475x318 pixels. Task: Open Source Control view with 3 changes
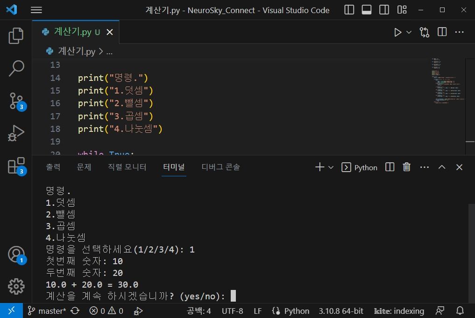pos(16,101)
